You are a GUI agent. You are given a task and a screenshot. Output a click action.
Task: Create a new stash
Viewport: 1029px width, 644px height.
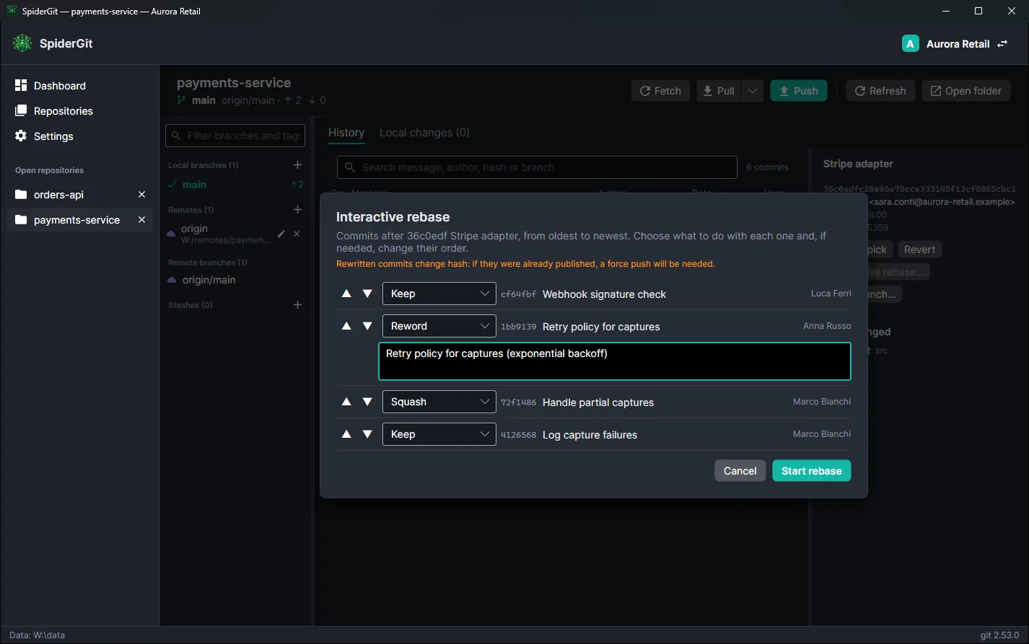(x=297, y=305)
